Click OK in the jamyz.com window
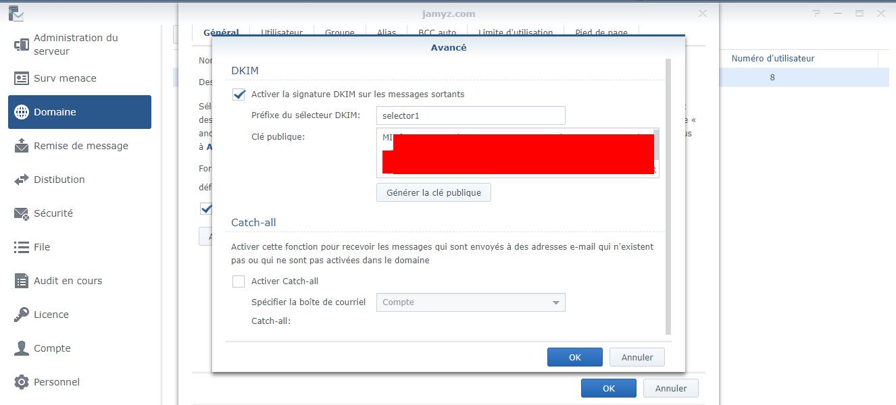This screenshot has height=405, width=896. click(x=609, y=388)
